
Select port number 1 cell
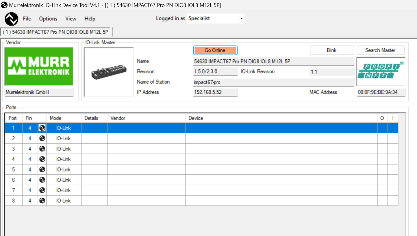click(x=14, y=128)
